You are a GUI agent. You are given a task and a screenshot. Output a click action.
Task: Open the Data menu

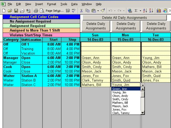(x=74, y=4)
